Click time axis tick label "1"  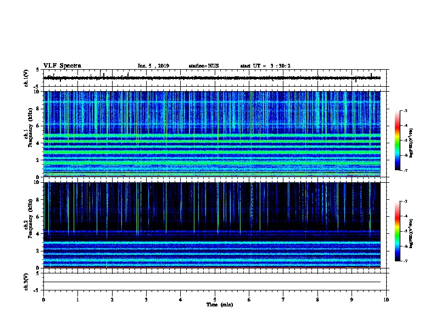tap(77, 300)
